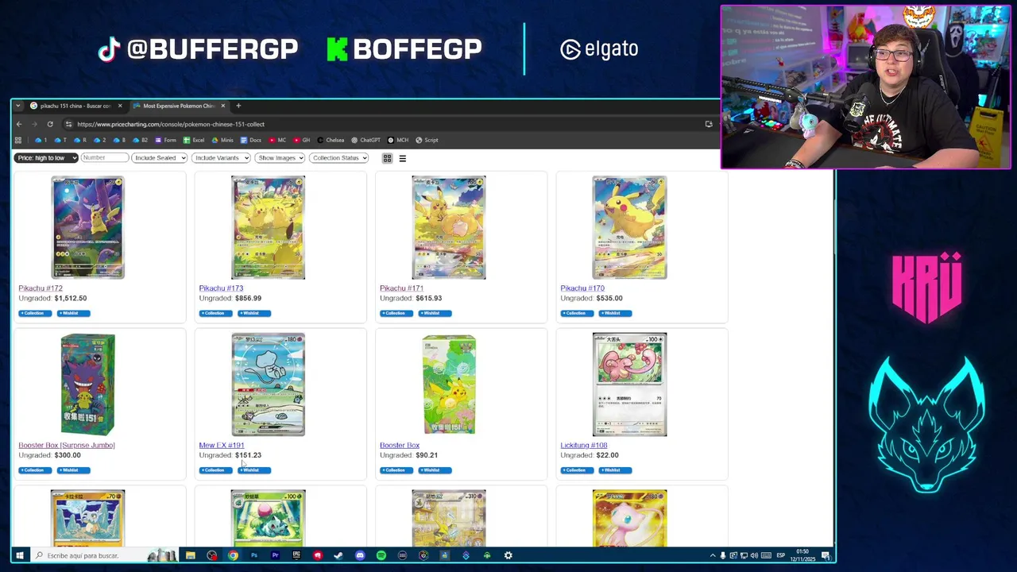
Task: Open the Lickitung #108 link
Action: point(584,445)
